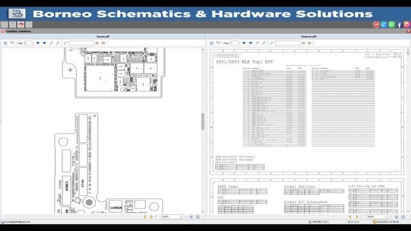Click first toolbar icon in layout.pdf viewer
This screenshot has width=411, height=231.
5,43
